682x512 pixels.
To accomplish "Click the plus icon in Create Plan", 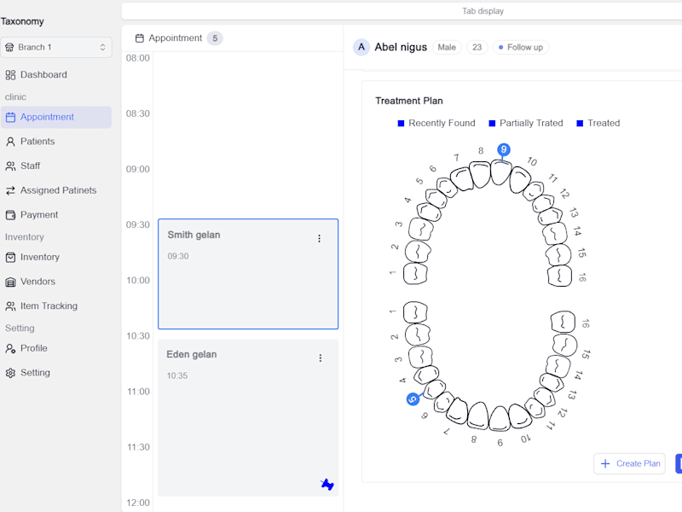I will click(605, 463).
